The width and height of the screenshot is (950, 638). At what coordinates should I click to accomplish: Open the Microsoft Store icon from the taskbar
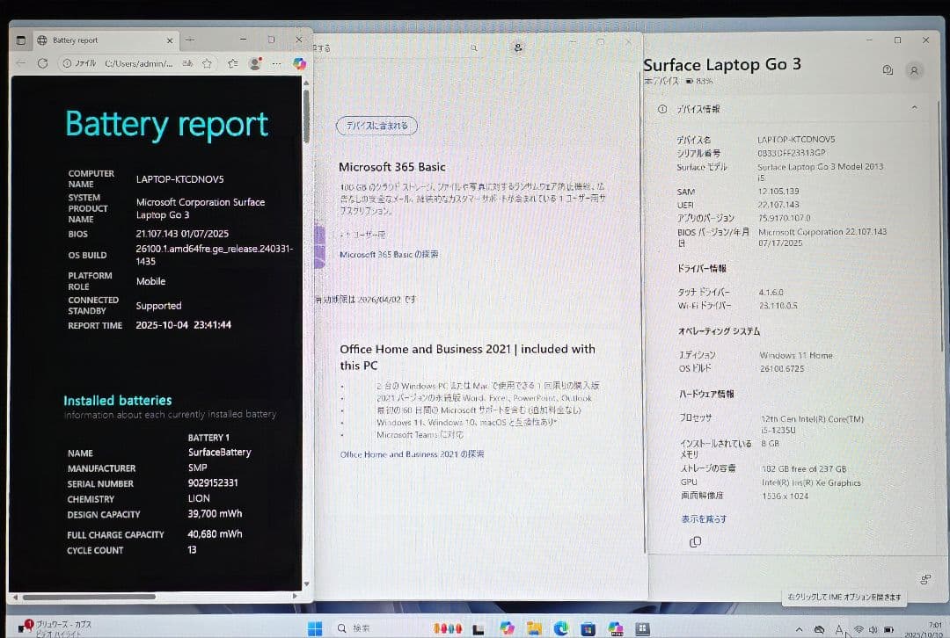[588, 626]
